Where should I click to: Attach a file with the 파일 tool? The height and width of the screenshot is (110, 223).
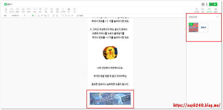(52, 10)
